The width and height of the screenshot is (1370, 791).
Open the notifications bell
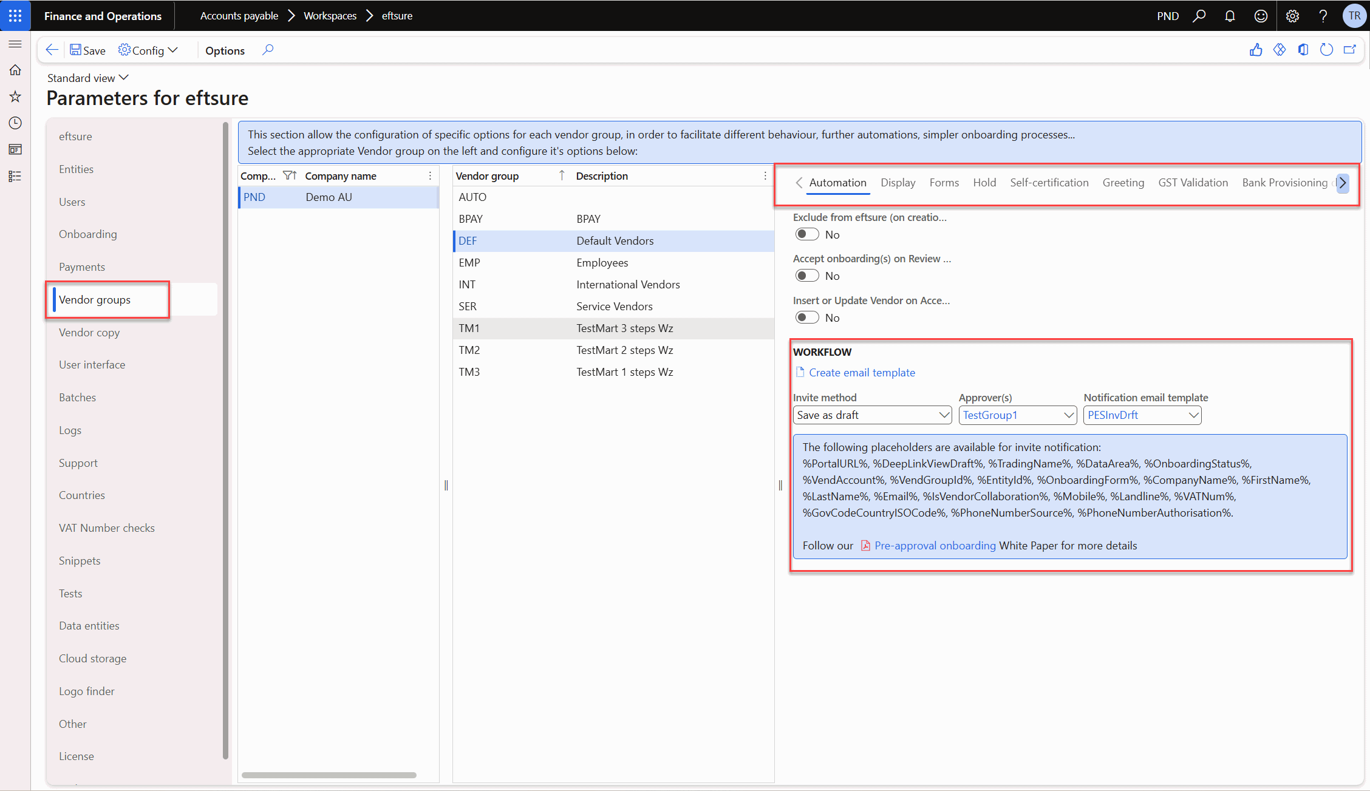point(1230,16)
